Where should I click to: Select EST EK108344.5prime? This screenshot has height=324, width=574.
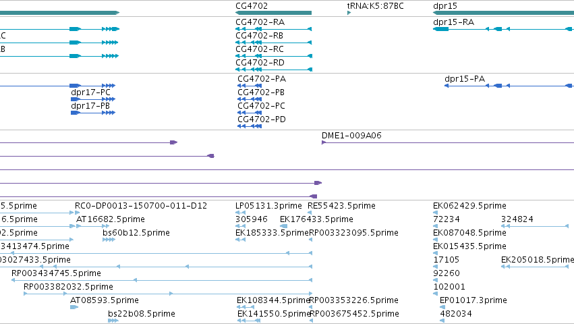coord(273,300)
